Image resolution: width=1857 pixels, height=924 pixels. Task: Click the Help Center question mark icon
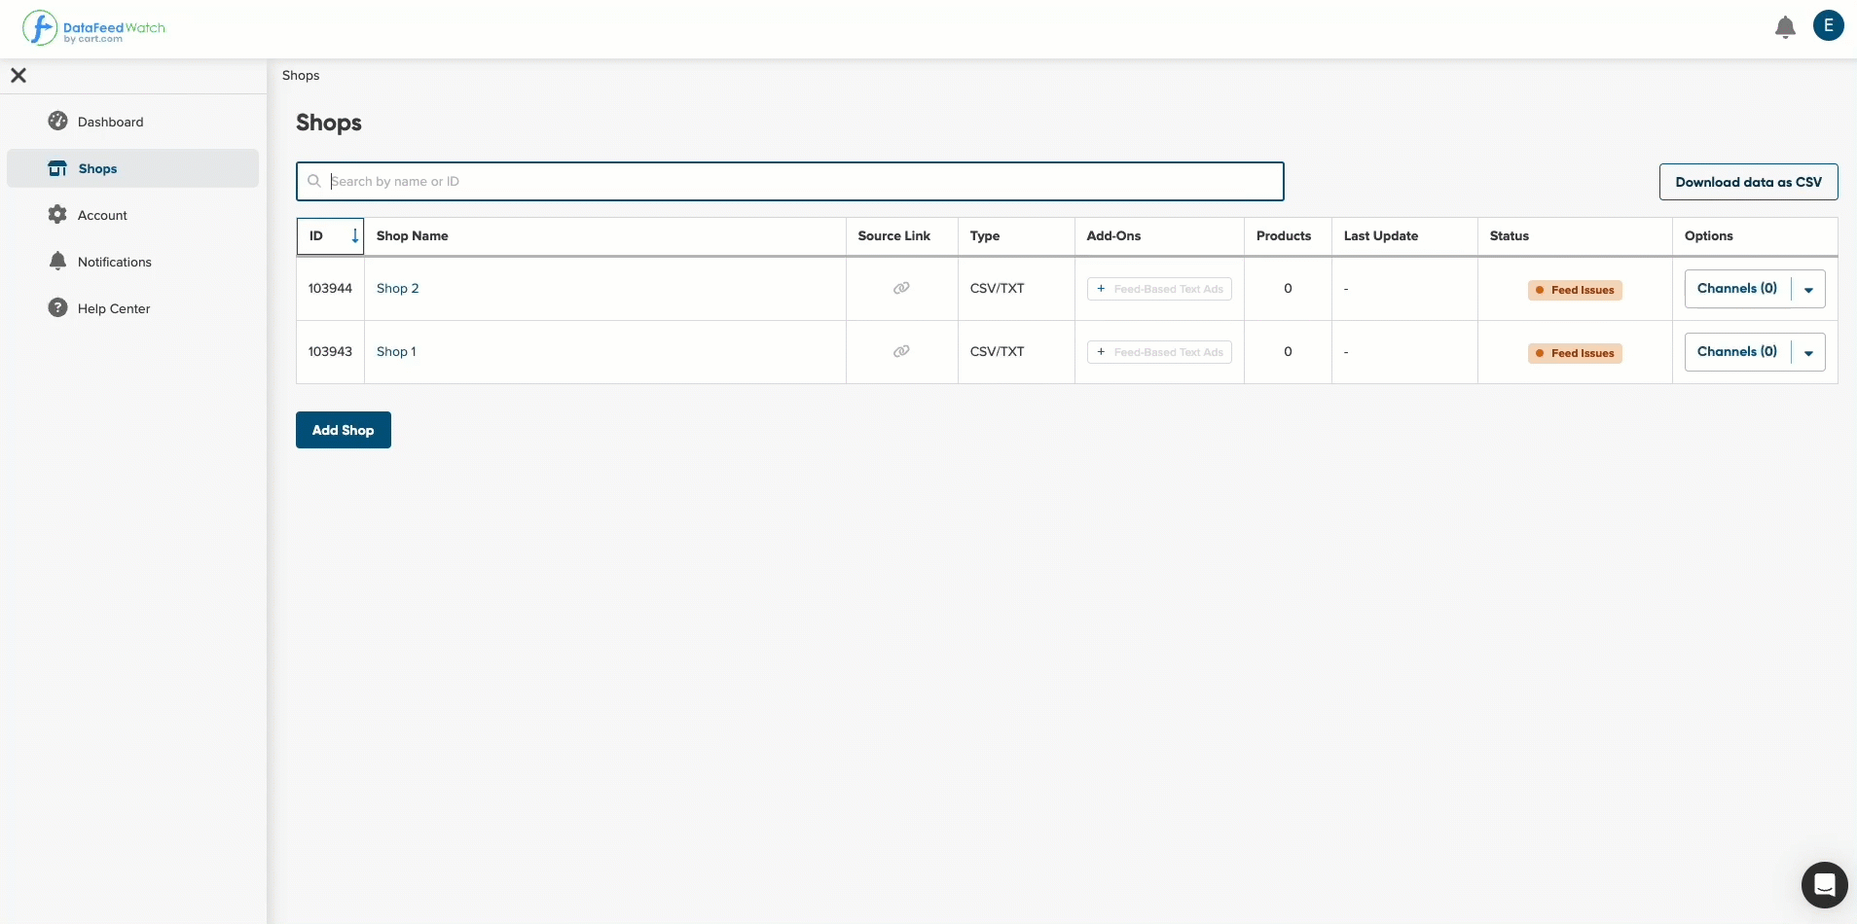coord(57,307)
